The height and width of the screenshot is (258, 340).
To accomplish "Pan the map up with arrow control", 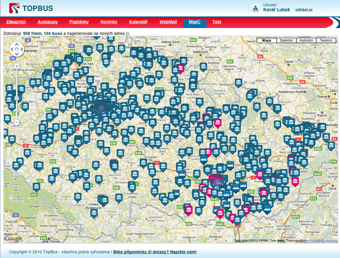I will point(17,44).
